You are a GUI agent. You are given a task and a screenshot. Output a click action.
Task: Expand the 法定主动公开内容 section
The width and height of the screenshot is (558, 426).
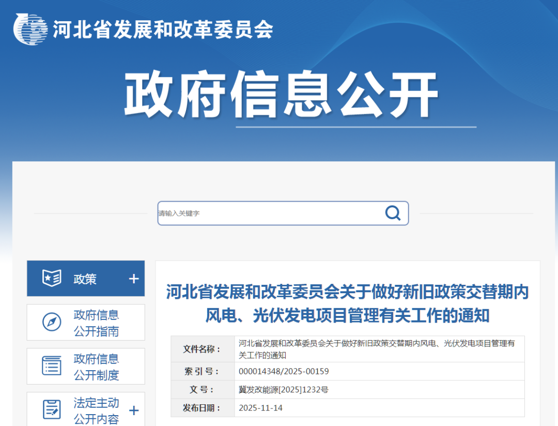pyautogui.click(x=133, y=409)
